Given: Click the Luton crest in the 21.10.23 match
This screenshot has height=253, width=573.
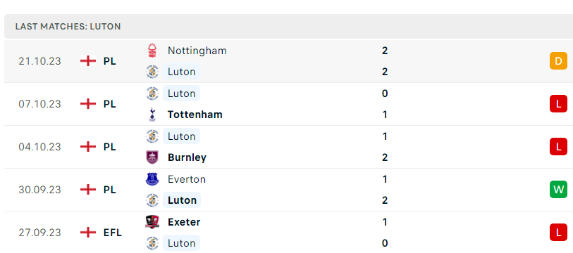Looking at the screenshot, I should pyautogui.click(x=152, y=72).
